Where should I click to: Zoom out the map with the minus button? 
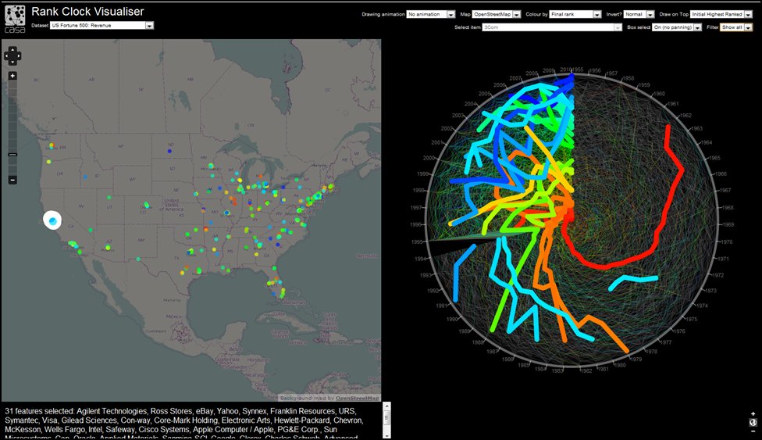12,180
